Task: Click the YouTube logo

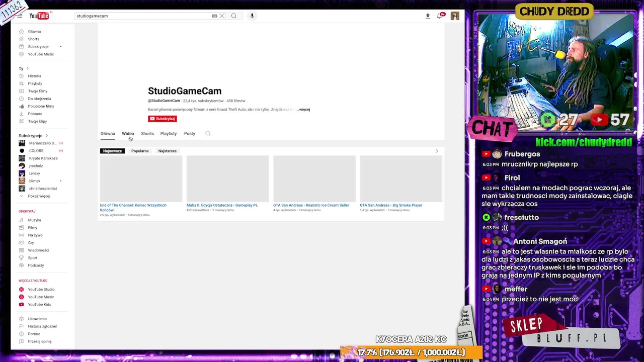Action: [39, 16]
